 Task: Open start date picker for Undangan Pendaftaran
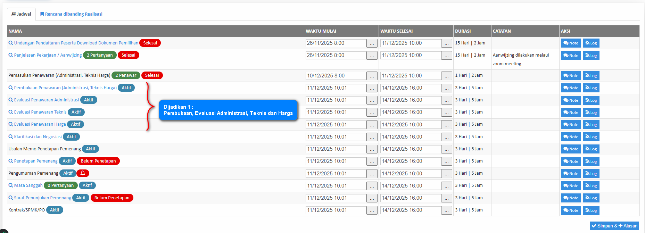pyautogui.click(x=372, y=43)
